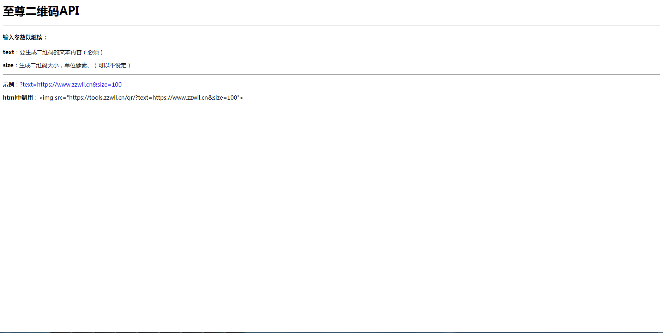The width and height of the screenshot is (663, 333).
Task: Click the heading 至尊二维码API
Action: tap(41, 11)
